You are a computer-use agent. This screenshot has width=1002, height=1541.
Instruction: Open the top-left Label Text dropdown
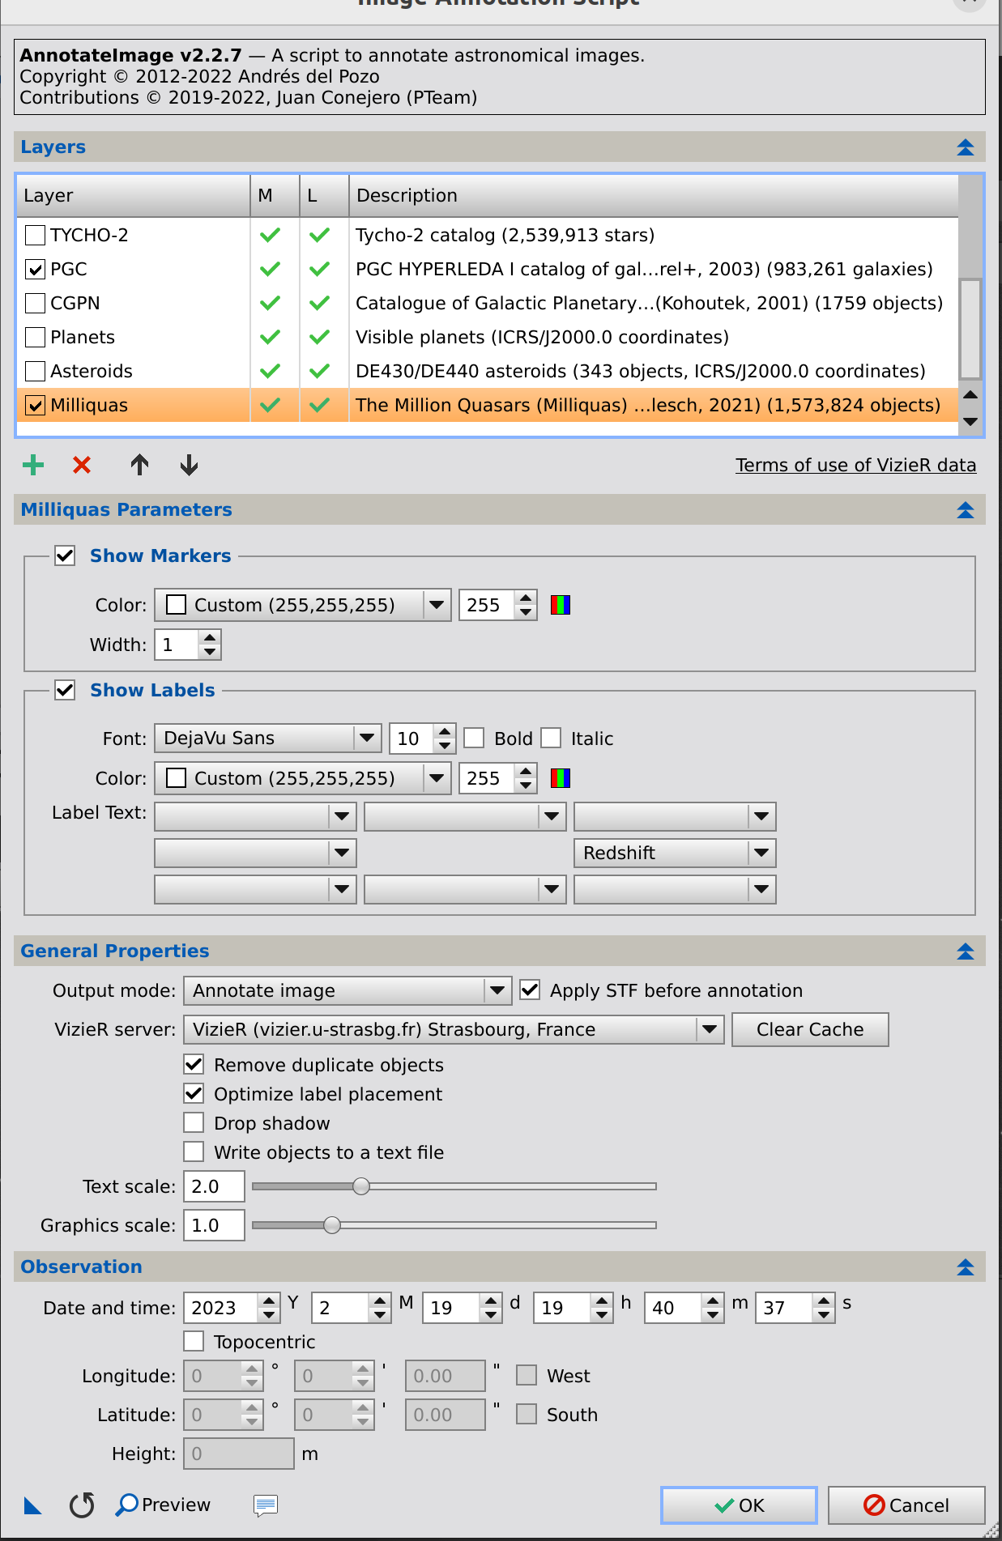(x=255, y=816)
